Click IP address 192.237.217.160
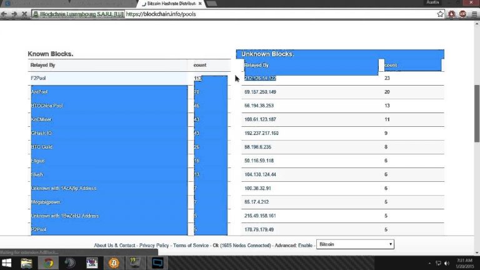 pyautogui.click(x=261, y=133)
